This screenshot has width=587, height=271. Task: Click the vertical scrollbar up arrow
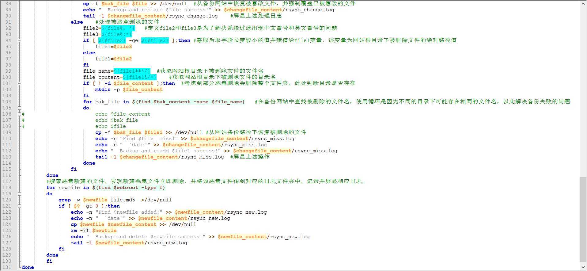(583, 4)
